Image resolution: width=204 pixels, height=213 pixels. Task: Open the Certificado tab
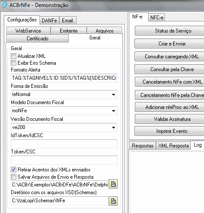[37, 39]
